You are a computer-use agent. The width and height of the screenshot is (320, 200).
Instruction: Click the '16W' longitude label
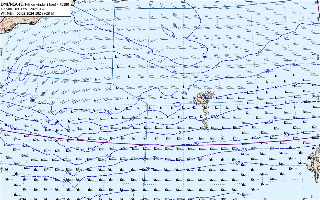21,199
